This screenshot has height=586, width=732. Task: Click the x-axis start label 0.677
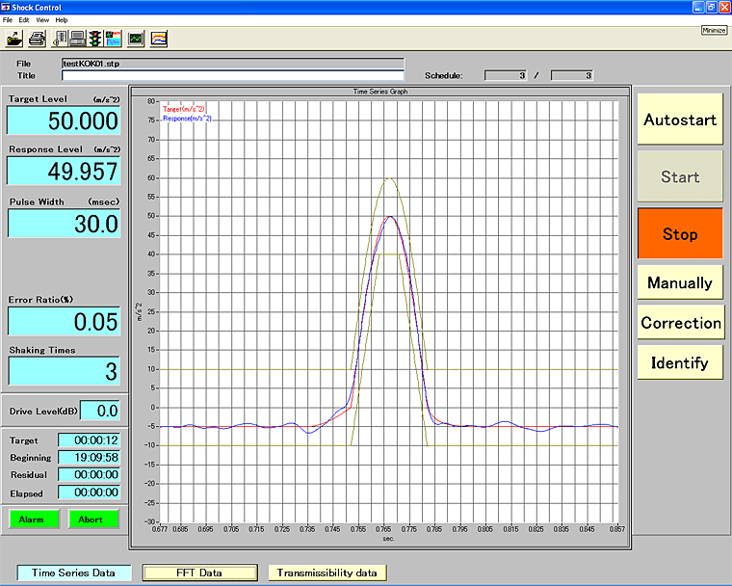point(160,529)
